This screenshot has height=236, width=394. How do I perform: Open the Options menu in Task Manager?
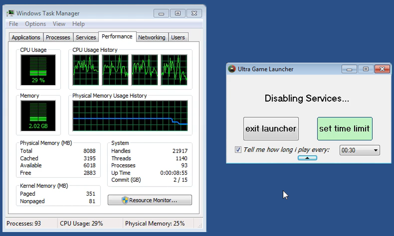36,24
